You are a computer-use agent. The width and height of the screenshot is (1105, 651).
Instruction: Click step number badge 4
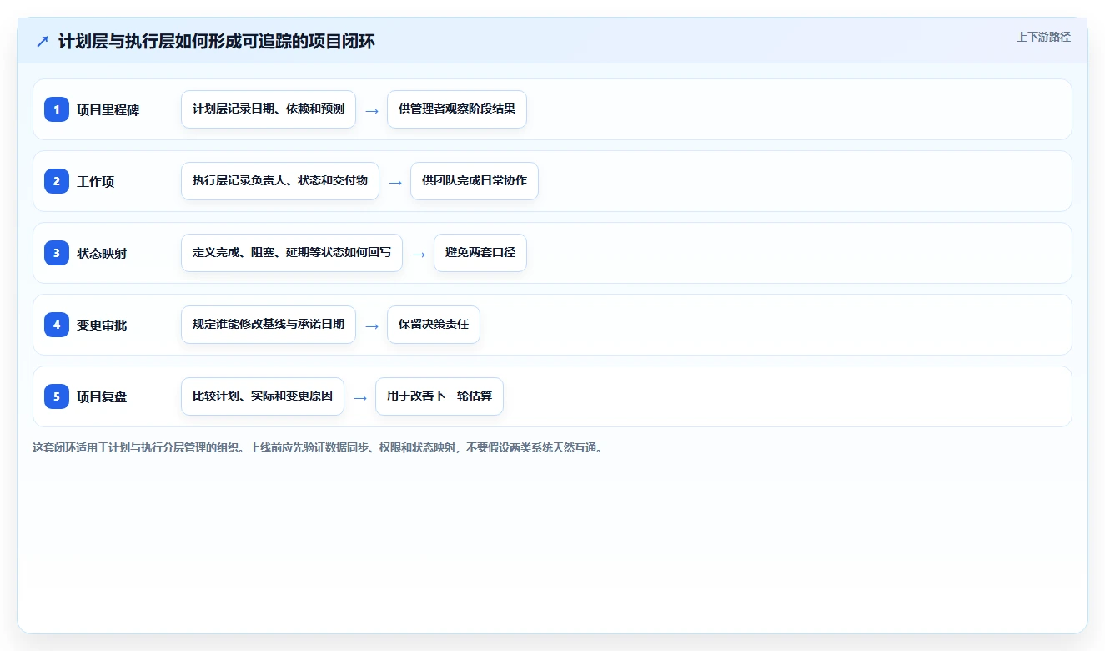(x=57, y=325)
